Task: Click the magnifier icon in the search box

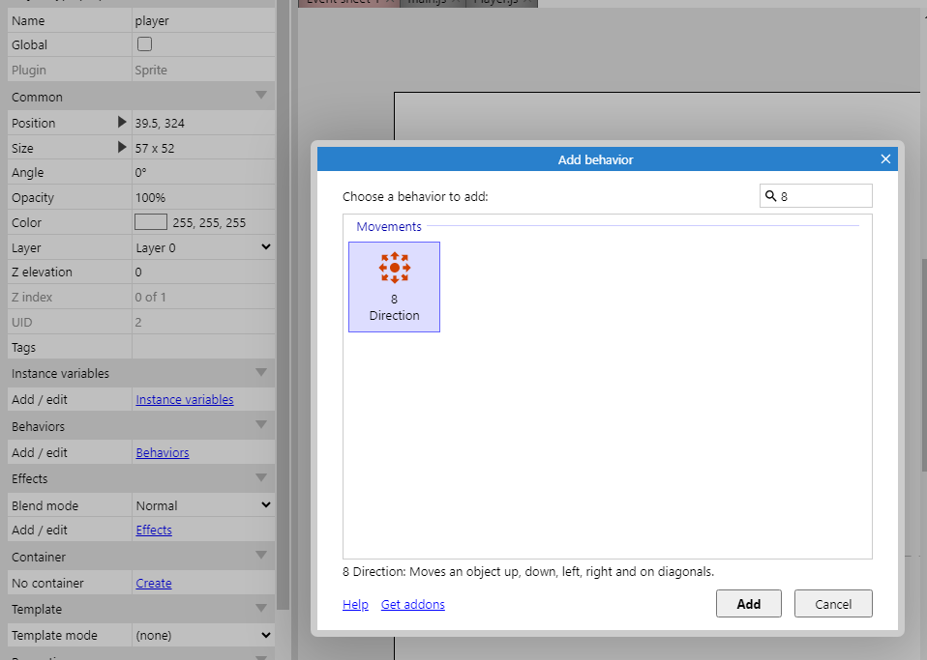Action: pyautogui.click(x=770, y=196)
